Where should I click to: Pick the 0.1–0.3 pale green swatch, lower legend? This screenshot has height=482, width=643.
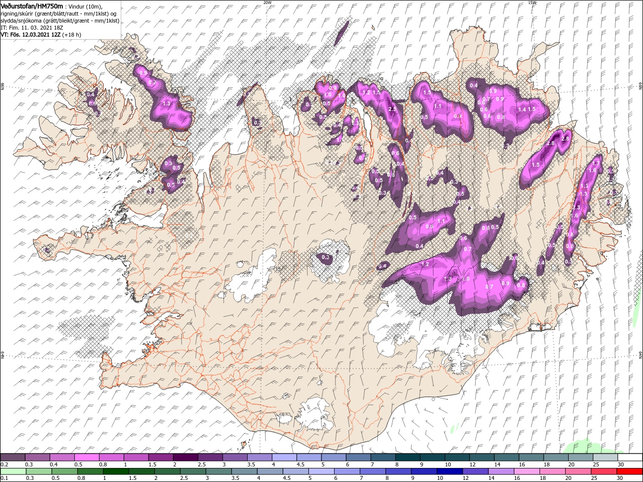13,471
